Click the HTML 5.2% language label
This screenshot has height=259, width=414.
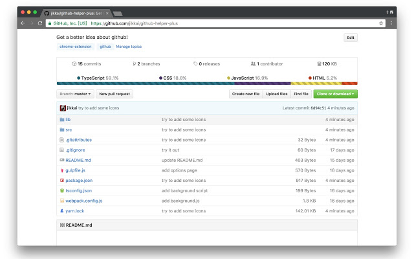click(323, 78)
